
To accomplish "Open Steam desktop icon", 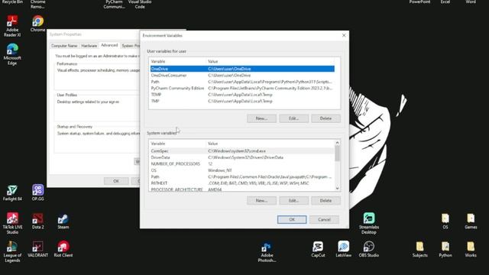I will (x=63, y=221).
